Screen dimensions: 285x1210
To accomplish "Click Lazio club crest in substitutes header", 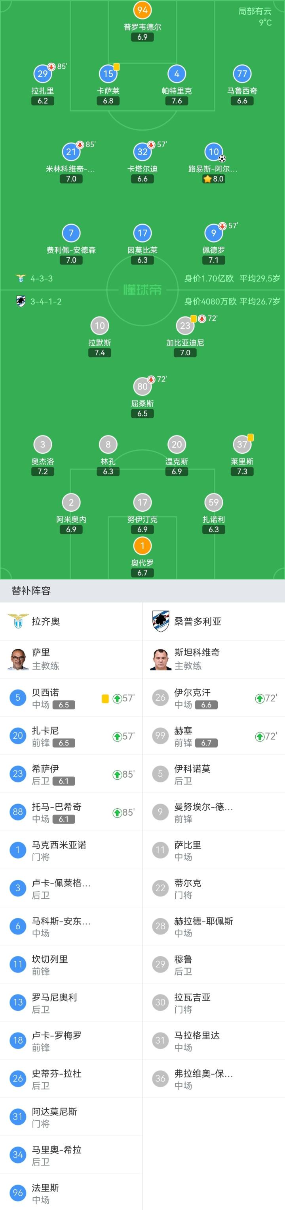I will 18,621.
